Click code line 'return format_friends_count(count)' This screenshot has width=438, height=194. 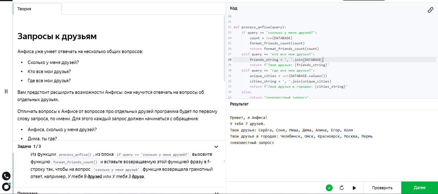point(284,49)
